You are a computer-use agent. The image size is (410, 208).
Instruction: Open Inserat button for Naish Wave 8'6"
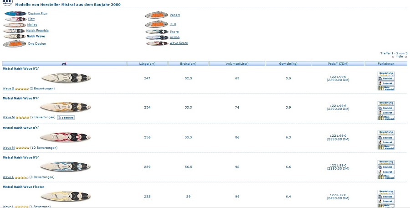[x=386, y=172]
